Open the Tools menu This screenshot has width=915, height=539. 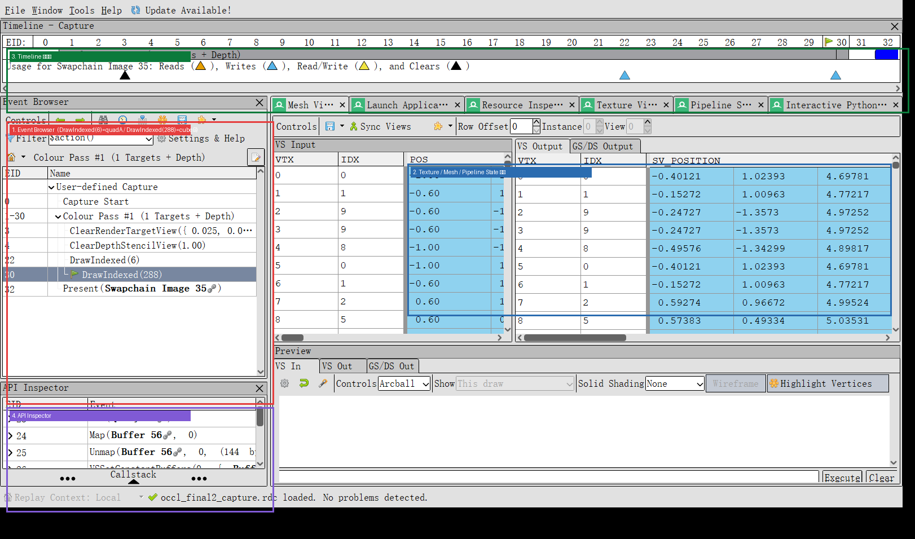[x=82, y=10]
